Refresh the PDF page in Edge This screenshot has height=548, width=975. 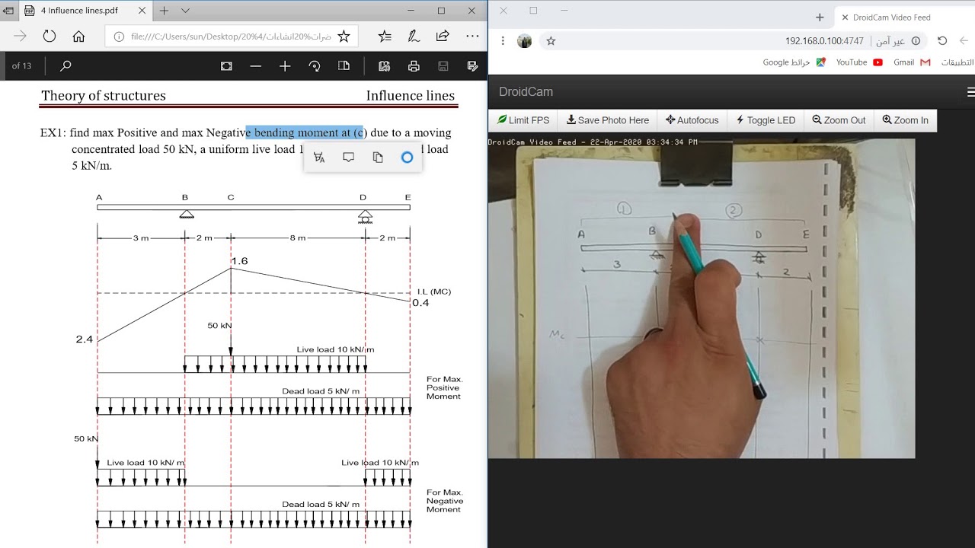tap(50, 37)
